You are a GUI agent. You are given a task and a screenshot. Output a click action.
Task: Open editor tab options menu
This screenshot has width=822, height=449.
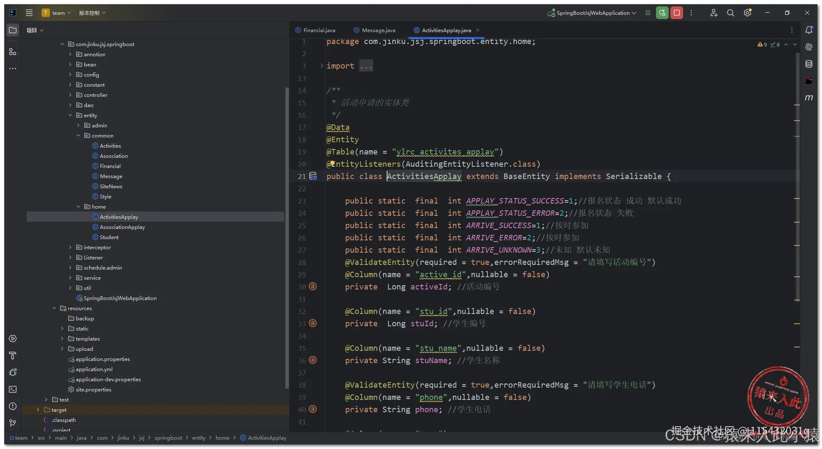[792, 30]
